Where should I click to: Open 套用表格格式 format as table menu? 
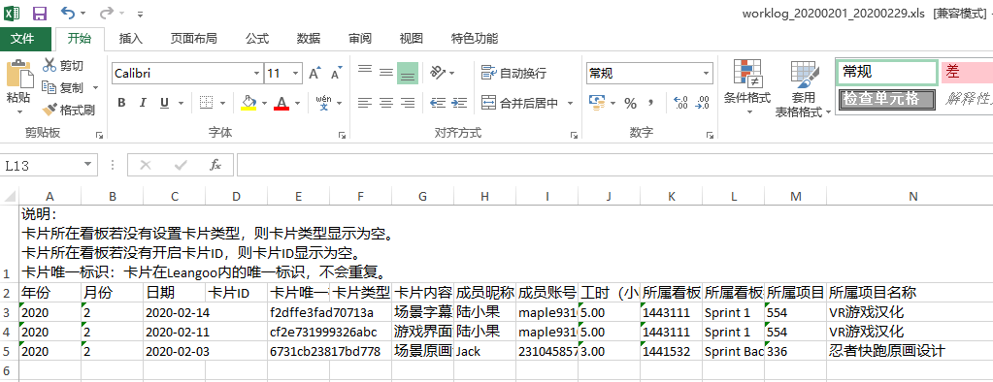point(805,88)
